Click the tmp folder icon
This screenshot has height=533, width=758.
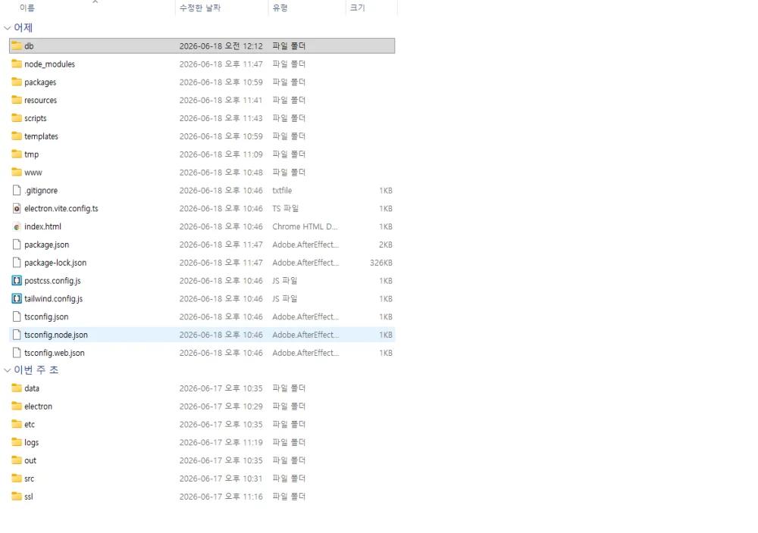click(17, 154)
